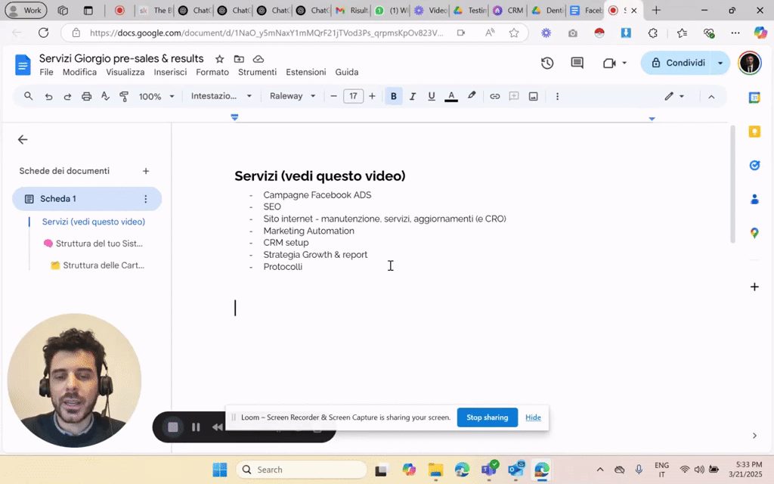
Task: Click the font size field showing 17
Action: pyautogui.click(x=354, y=96)
